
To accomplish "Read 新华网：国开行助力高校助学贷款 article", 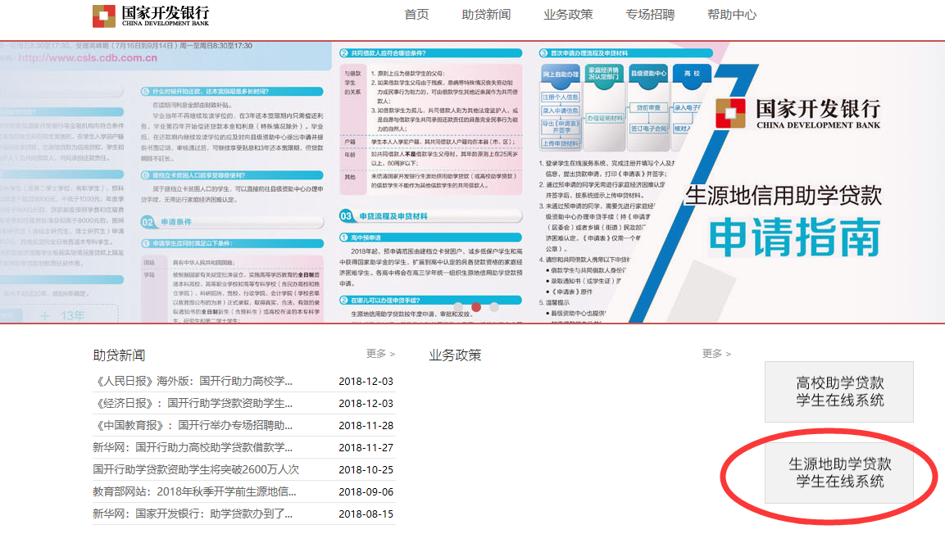I will click(193, 448).
